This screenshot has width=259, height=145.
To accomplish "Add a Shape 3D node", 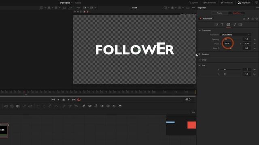I will click(90, 106).
